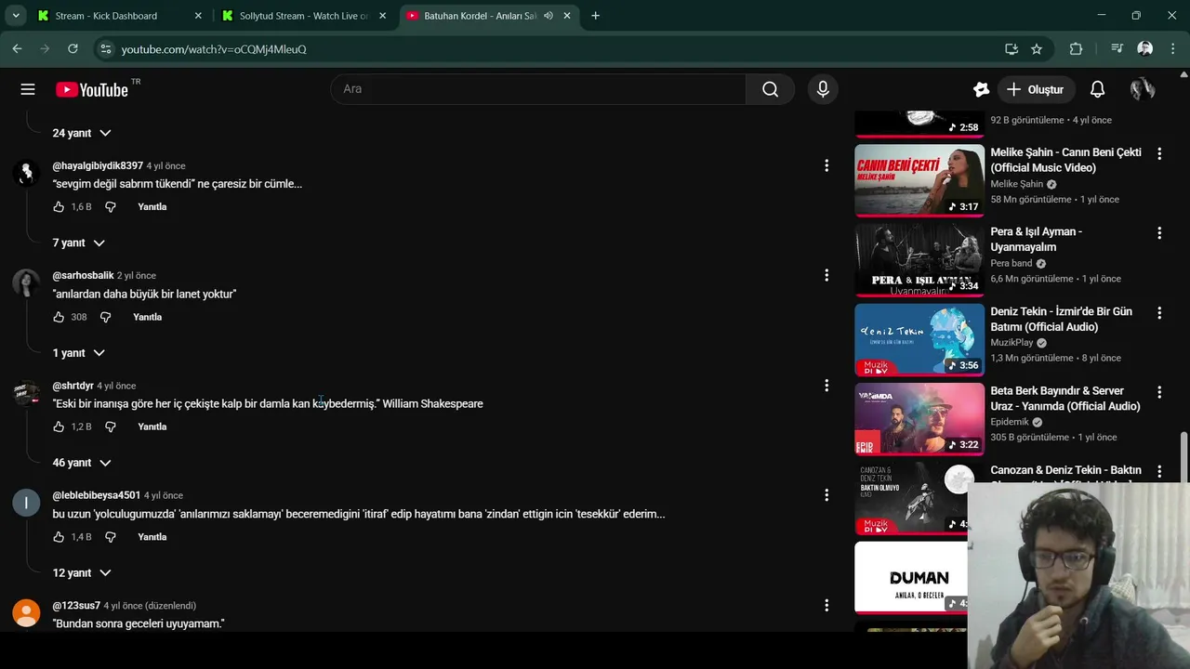Screen dimensions: 1190x669
Task: Click the '4 yıl önce' timestamp of @shrtdyr
Action: [116, 386]
